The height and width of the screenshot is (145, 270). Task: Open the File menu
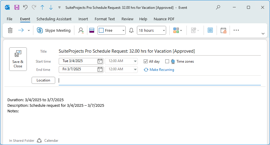tap(9, 19)
